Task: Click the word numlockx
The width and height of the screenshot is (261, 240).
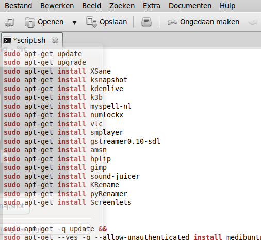Action: point(107,115)
